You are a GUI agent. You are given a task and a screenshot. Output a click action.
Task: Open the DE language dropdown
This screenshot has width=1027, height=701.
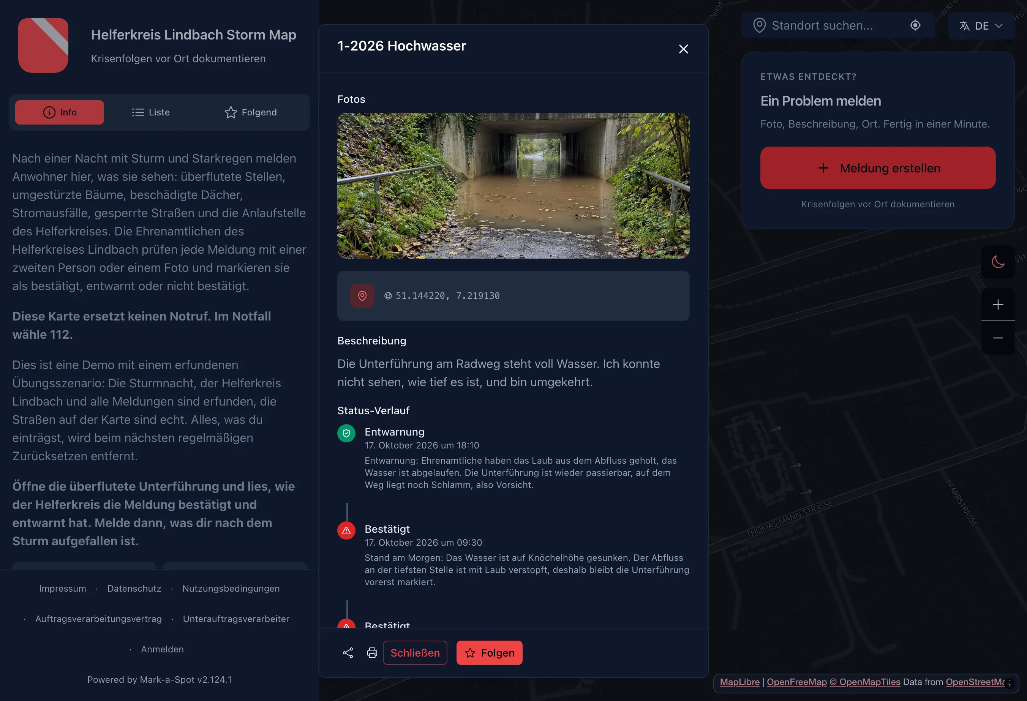pyautogui.click(x=981, y=25)
